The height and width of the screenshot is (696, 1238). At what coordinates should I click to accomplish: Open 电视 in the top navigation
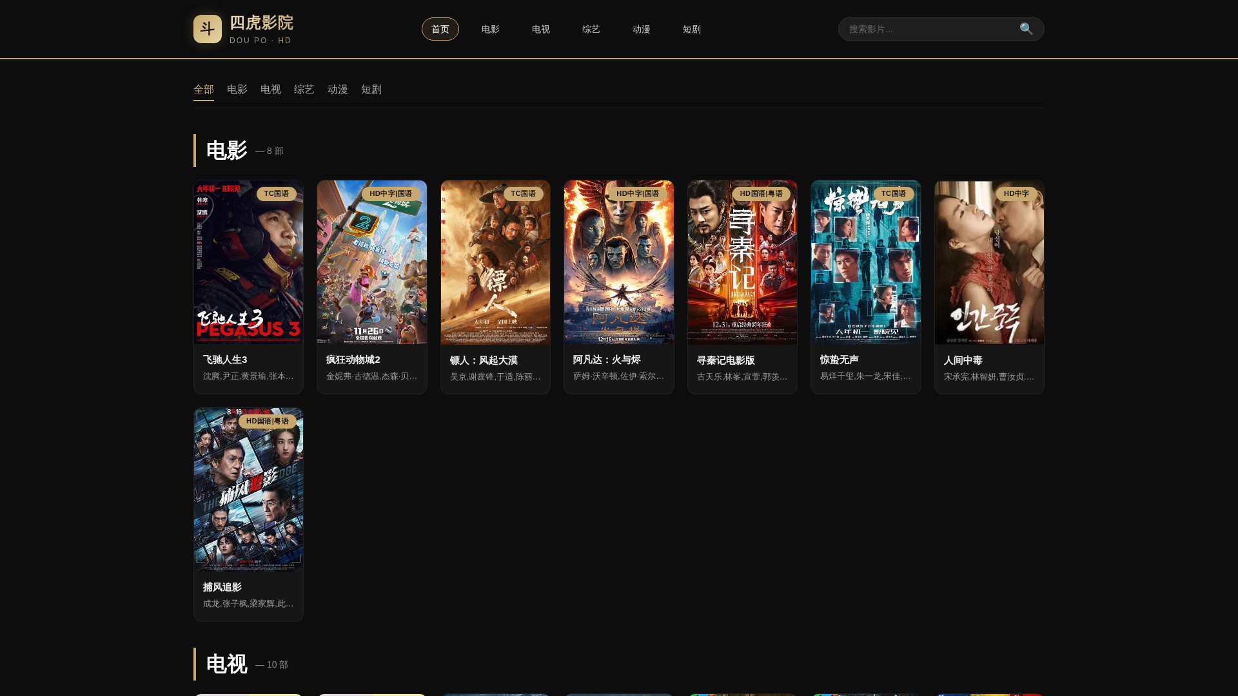(x=541, y=29)
